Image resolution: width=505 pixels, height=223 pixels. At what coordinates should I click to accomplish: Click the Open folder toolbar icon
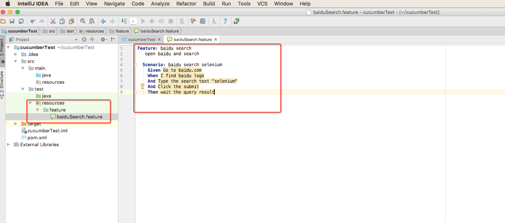[3, 21]
